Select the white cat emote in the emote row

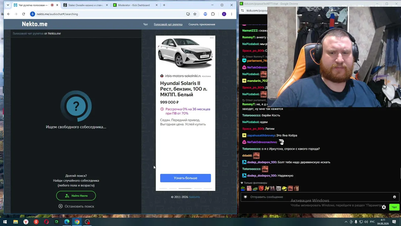(x=279, y=188)
